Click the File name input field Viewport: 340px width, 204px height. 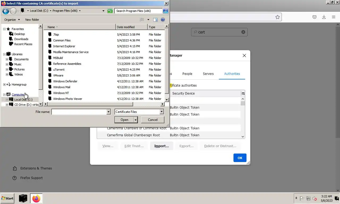tap(79, 112)
